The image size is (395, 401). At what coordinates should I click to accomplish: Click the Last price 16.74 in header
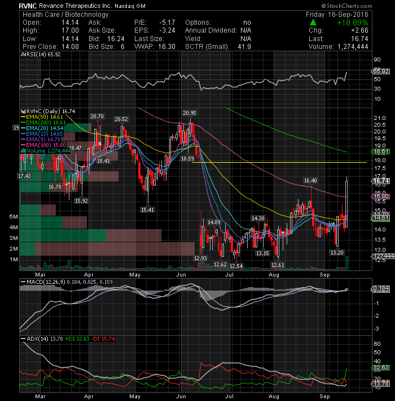359,39
